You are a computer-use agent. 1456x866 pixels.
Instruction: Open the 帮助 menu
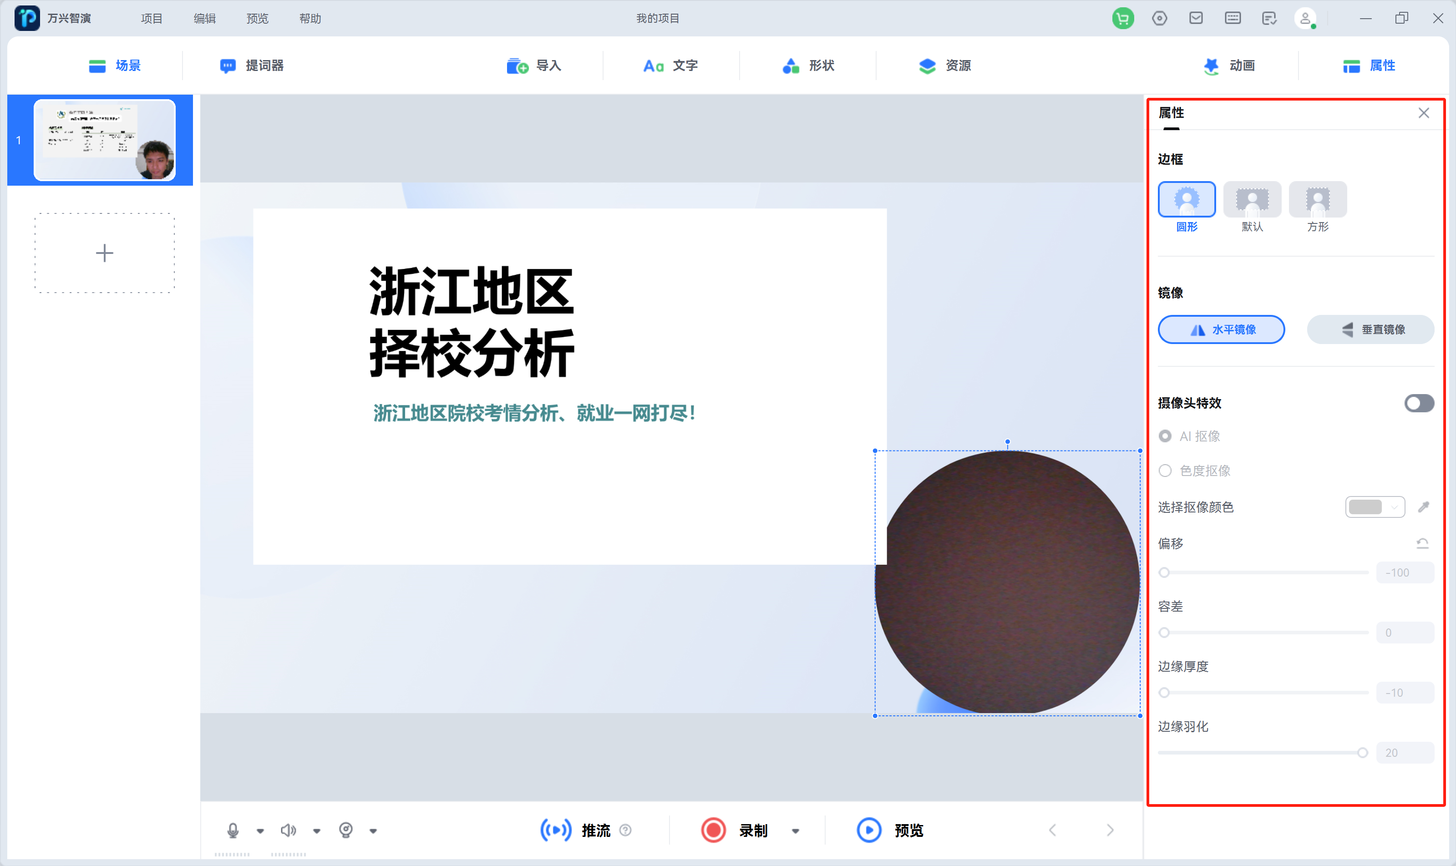coord(310,18)
